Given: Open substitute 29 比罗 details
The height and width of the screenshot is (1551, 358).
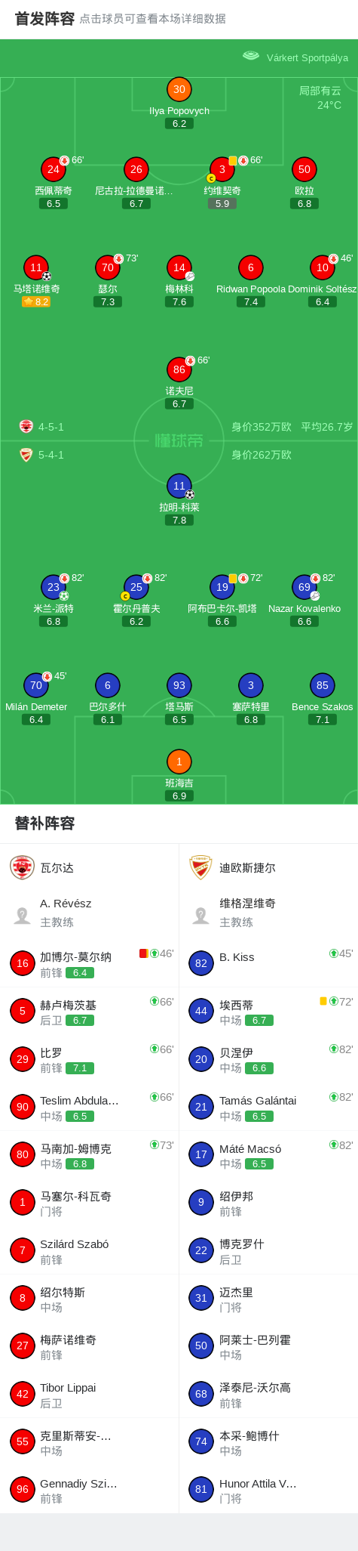Looking at the screenshot, I should click(90, 1059).
